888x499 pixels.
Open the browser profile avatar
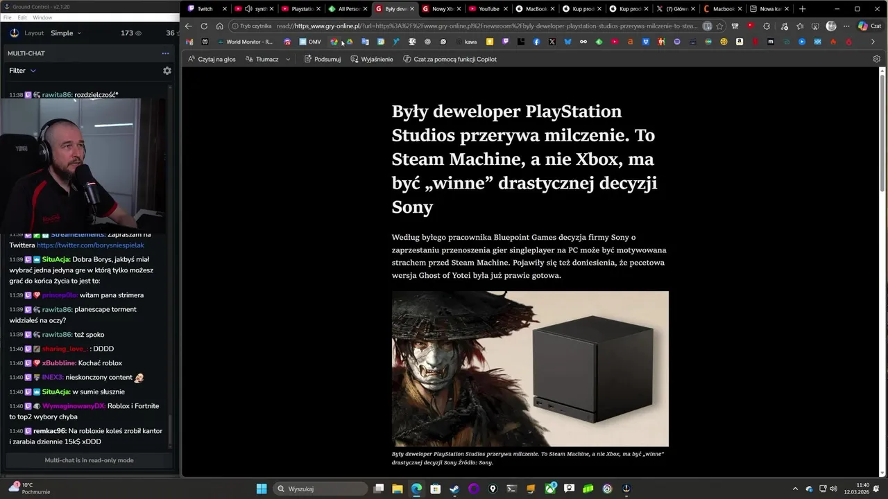click(x=831, y=26)
